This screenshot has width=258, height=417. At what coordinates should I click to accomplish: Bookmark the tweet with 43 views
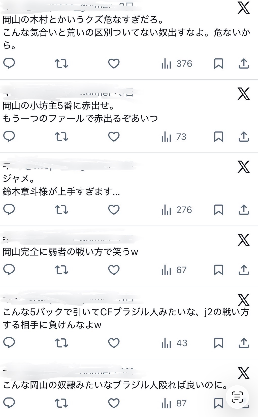[x=218, y=343]
